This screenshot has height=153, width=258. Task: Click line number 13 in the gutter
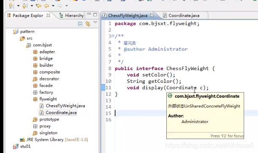tap(108, 101)
